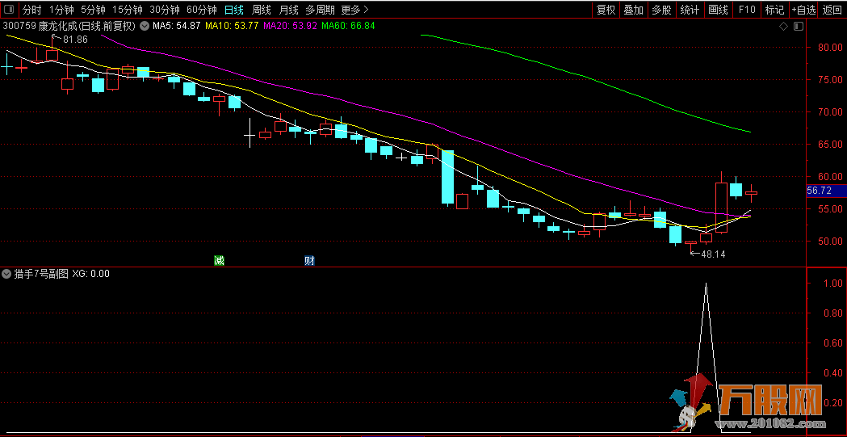The height and width of the screenshot is (437, 847).
Task: Expand main chart indicator dropdown arrow
Action: (145, 25)
